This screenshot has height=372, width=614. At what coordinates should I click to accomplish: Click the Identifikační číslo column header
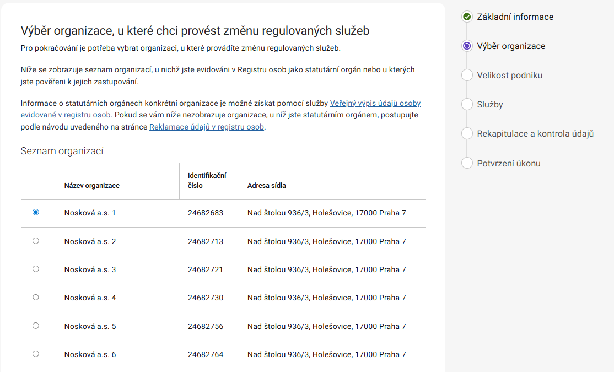207,180
